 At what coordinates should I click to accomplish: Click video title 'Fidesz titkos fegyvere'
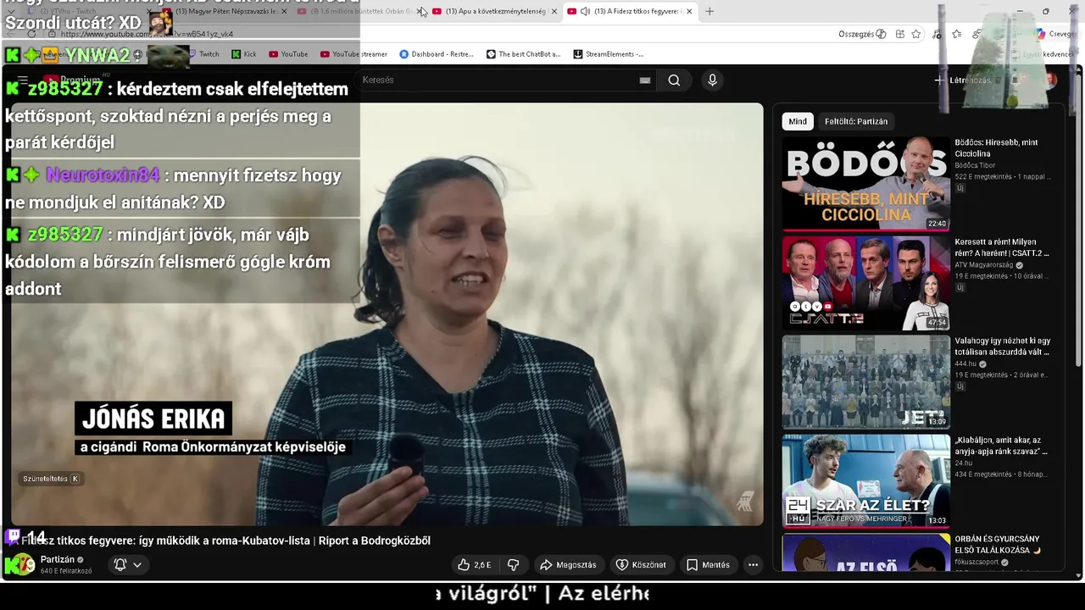click(x=225, y=541)
